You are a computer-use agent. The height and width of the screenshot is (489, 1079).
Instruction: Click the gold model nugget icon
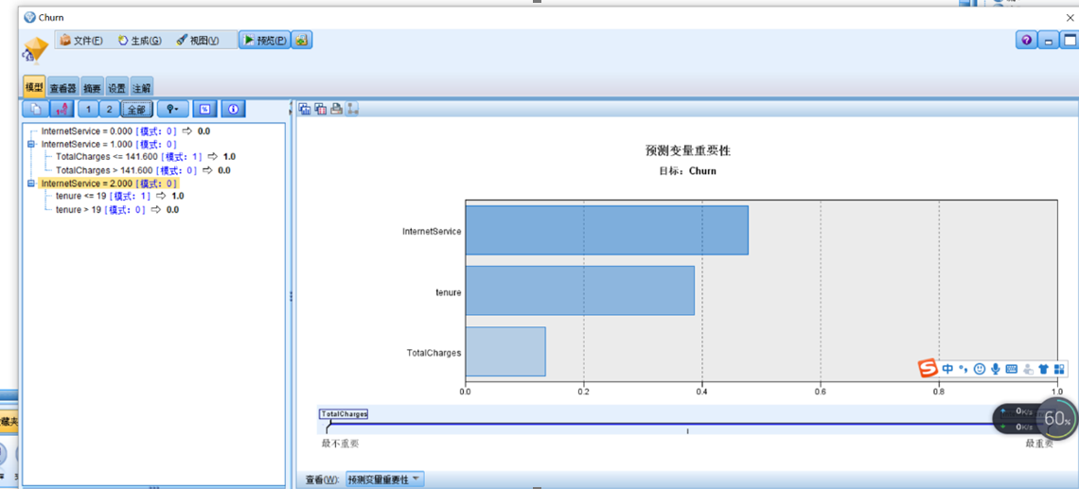pyautogui.click(x=35, y=52)
